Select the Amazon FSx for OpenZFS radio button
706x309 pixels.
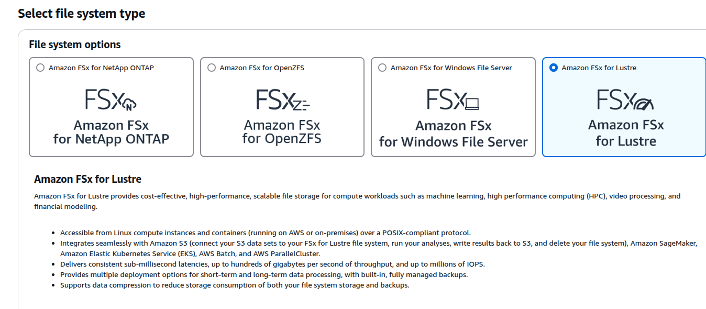pos(212,68)
